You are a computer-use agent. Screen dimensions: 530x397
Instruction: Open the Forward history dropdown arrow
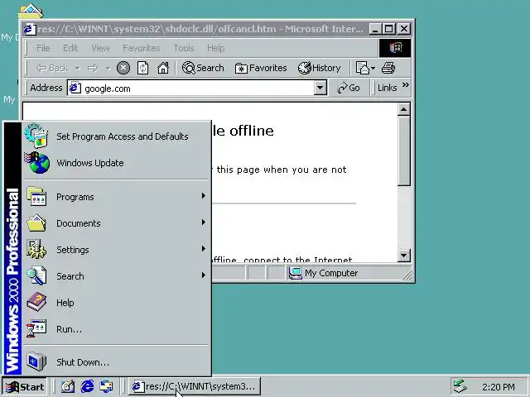pos(108,69)
